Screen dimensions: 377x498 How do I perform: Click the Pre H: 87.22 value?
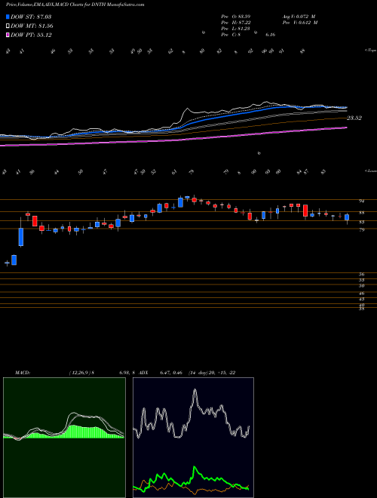tap(235, 23)
